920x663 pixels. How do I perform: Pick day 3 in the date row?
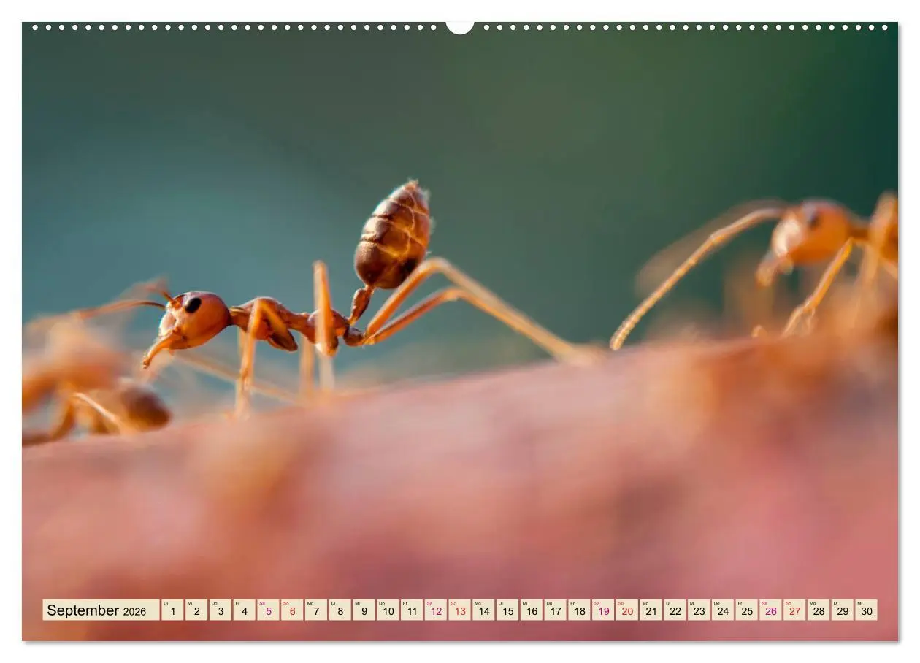point(221,610)
